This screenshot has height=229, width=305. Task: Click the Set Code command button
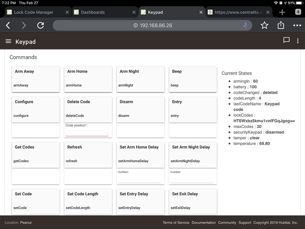click(x=36, y=202)
